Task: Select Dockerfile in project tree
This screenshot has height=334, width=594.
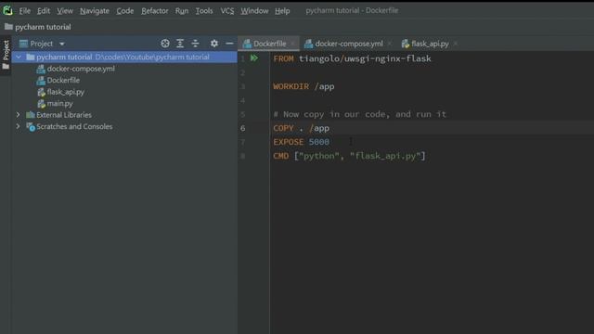Action: [63, 81]
